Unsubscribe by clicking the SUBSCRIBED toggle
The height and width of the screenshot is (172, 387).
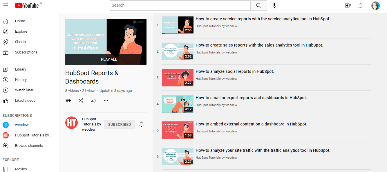click(x=119, y=124)
